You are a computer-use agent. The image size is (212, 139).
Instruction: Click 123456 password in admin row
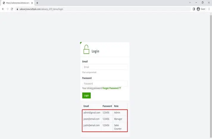[x=106, y=113]
